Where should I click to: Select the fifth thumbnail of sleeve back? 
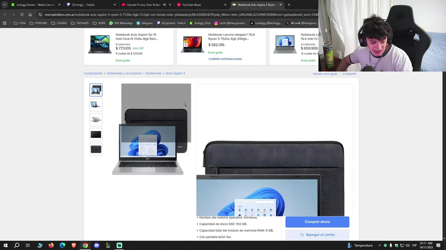coord(96,149)
